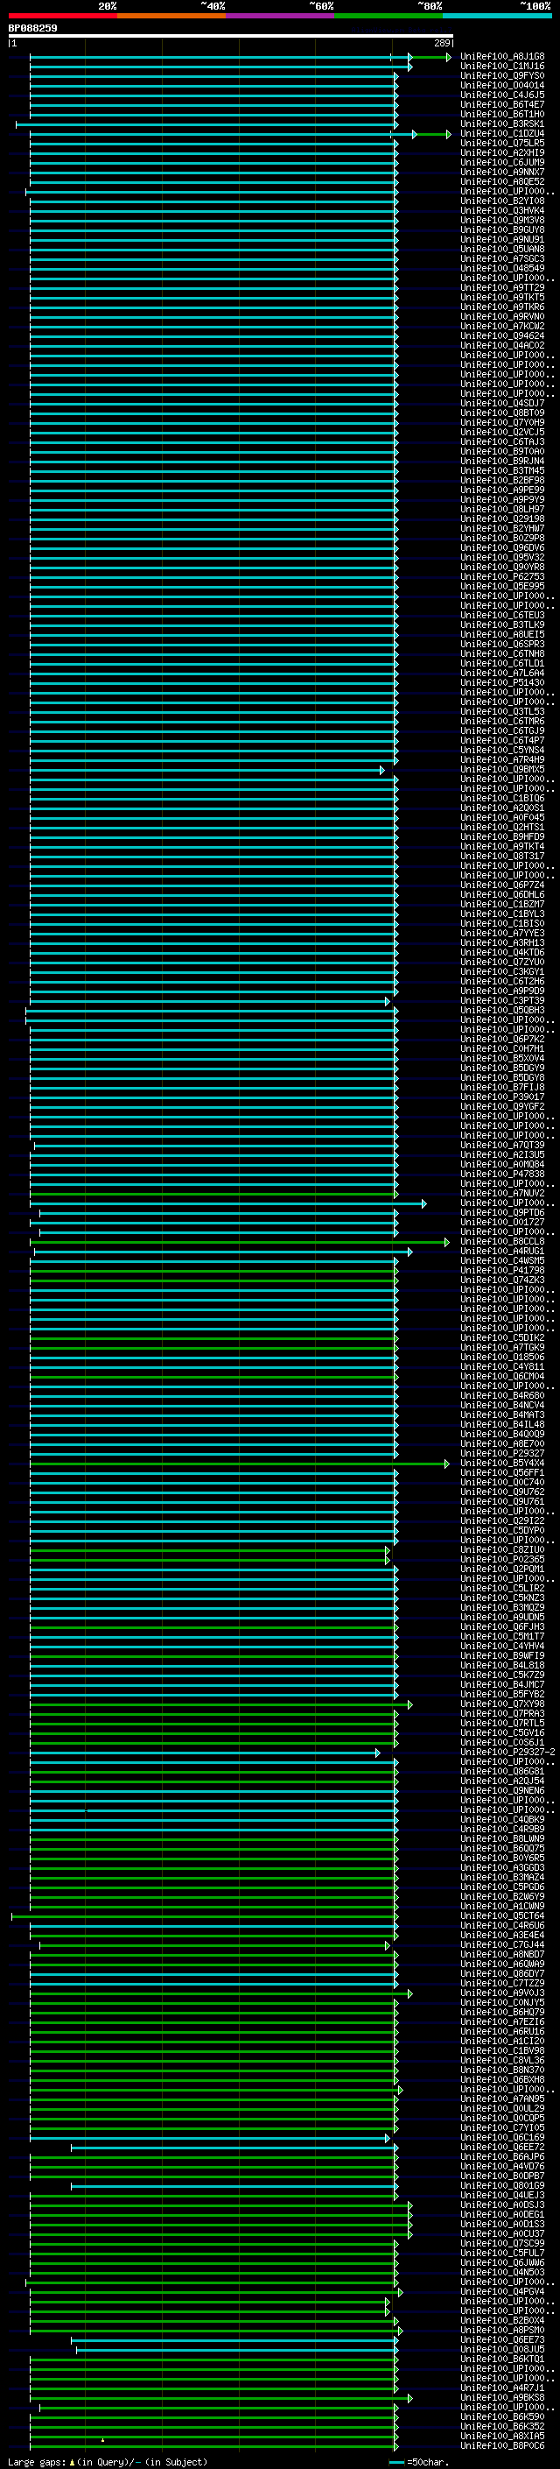Select the UniRef100_Q75LR5 label

[502, 143]
